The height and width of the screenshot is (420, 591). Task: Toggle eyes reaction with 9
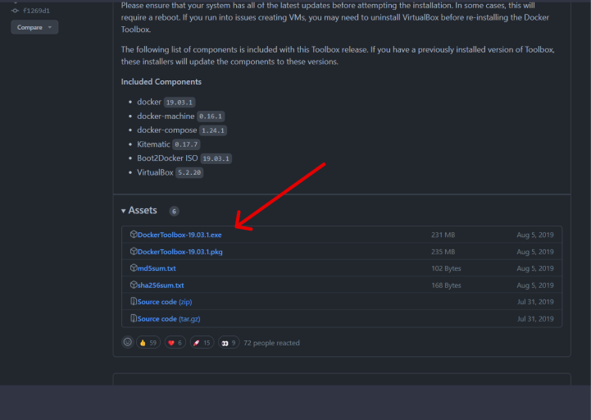[x=229, y=343]
